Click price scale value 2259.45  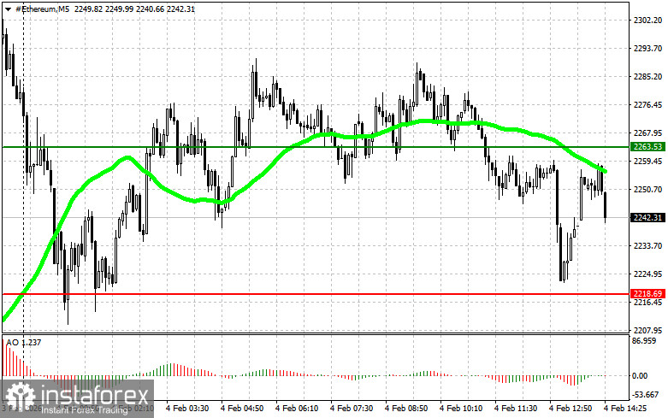(647, 162)
